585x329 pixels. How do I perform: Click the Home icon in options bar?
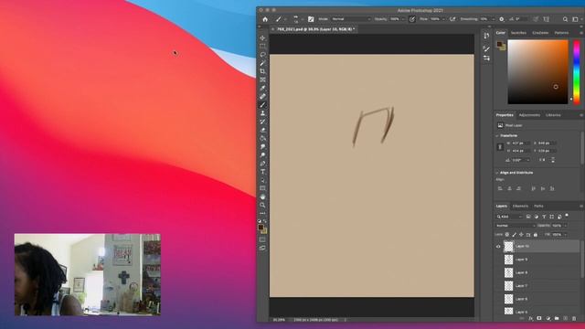point(265,19)
